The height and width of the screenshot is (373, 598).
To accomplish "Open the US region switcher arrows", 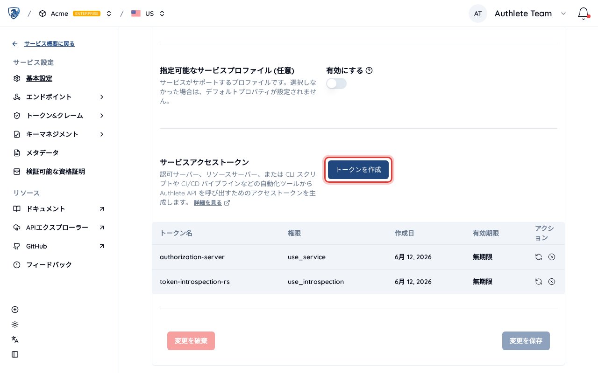I will [x=162, y=14].
